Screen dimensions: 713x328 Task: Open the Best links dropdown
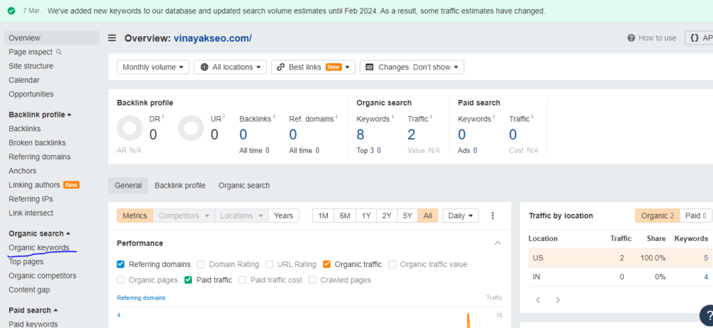click(x=313, y=67)
